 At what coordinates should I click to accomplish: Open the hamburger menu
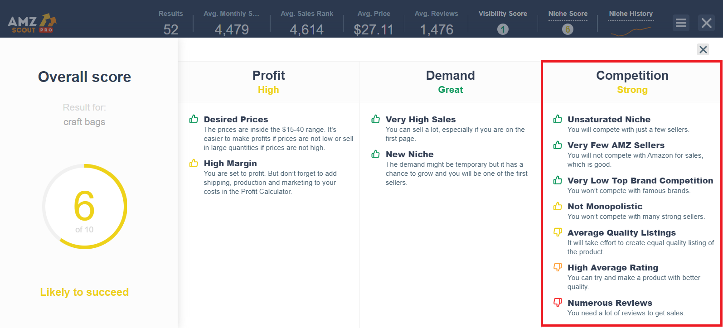point(681,23)
